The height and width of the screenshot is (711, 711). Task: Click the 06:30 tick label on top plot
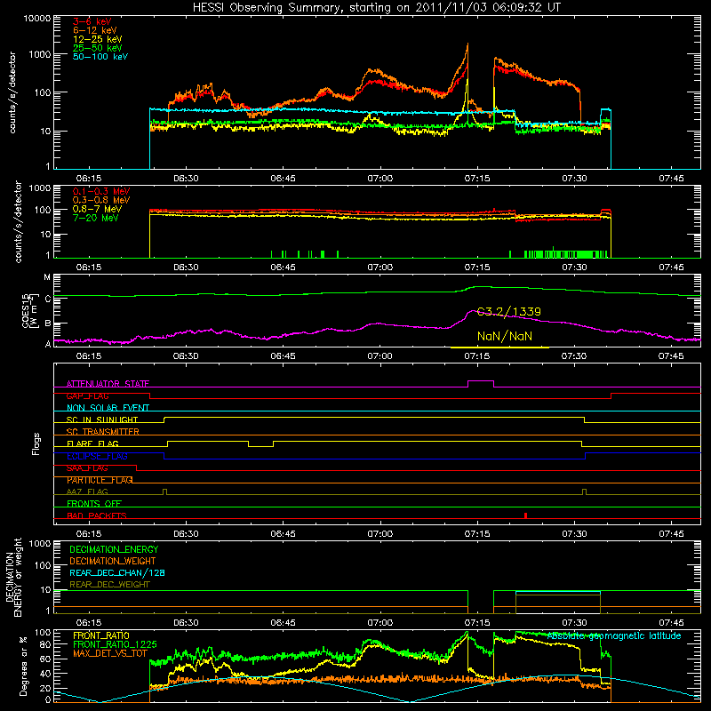click(x=186, y=179)
